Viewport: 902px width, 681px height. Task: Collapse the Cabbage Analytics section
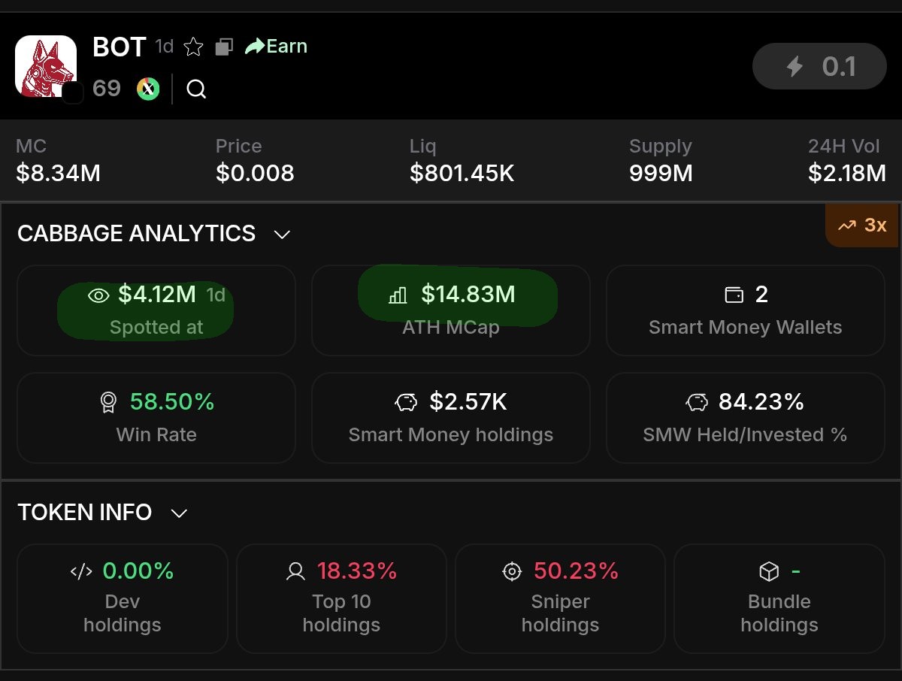(x=282, y=235)
